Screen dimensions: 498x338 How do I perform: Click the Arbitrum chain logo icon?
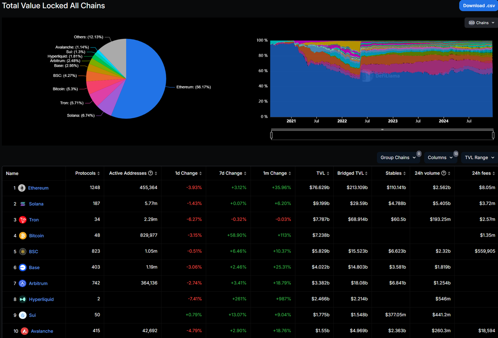pyautogui.click(x=23, y=284)
